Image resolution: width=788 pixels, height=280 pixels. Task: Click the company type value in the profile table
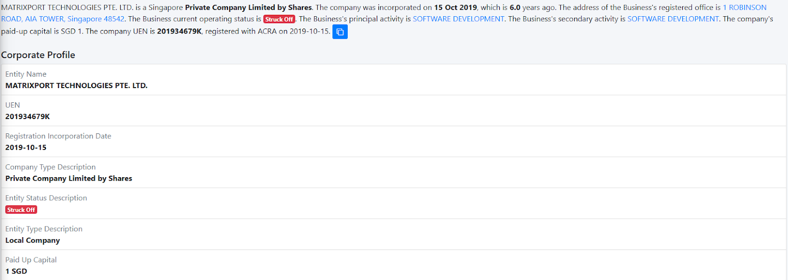[x=68, y=179]
